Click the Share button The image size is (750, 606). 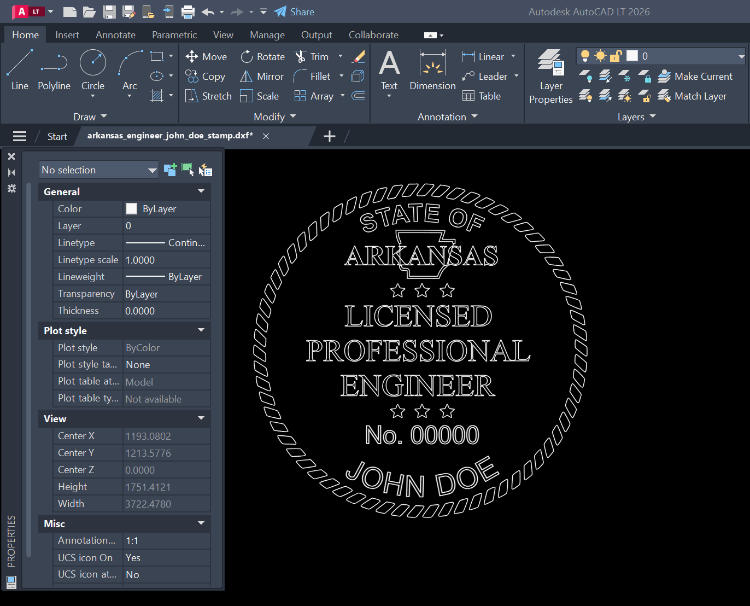[x=294, y=11]
